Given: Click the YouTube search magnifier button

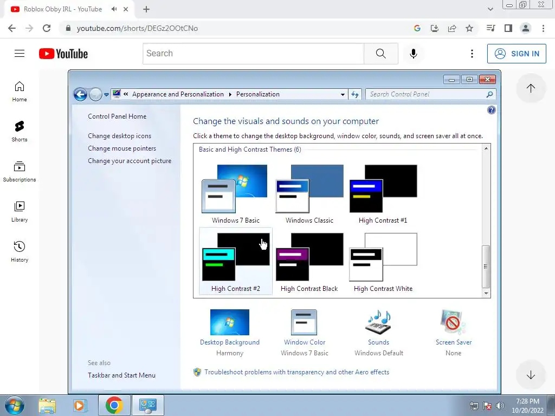Looking at the screenshot, I should pyautogui.click(x=381, y=54).
